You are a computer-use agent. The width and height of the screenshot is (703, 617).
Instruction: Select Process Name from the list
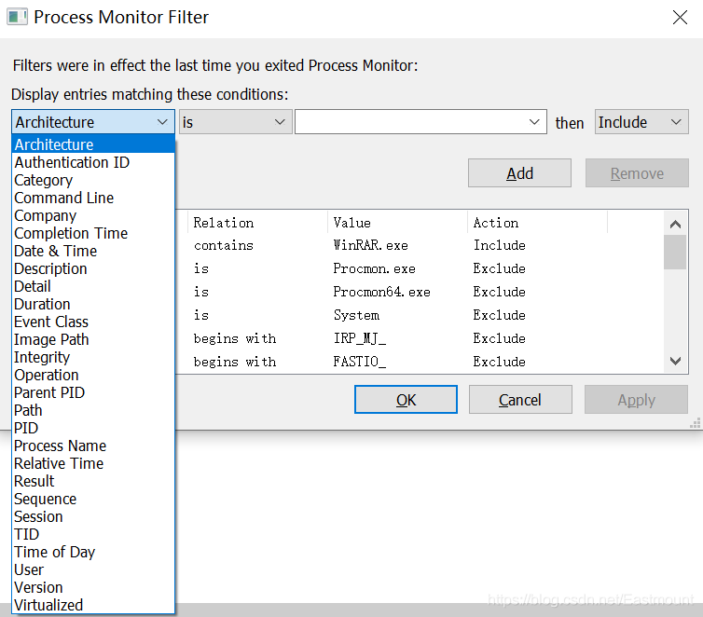61,446
